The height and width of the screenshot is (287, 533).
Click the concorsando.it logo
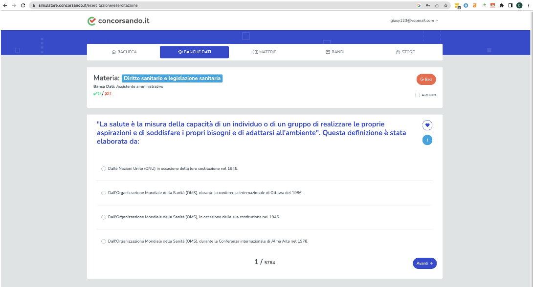pos(118,21)
